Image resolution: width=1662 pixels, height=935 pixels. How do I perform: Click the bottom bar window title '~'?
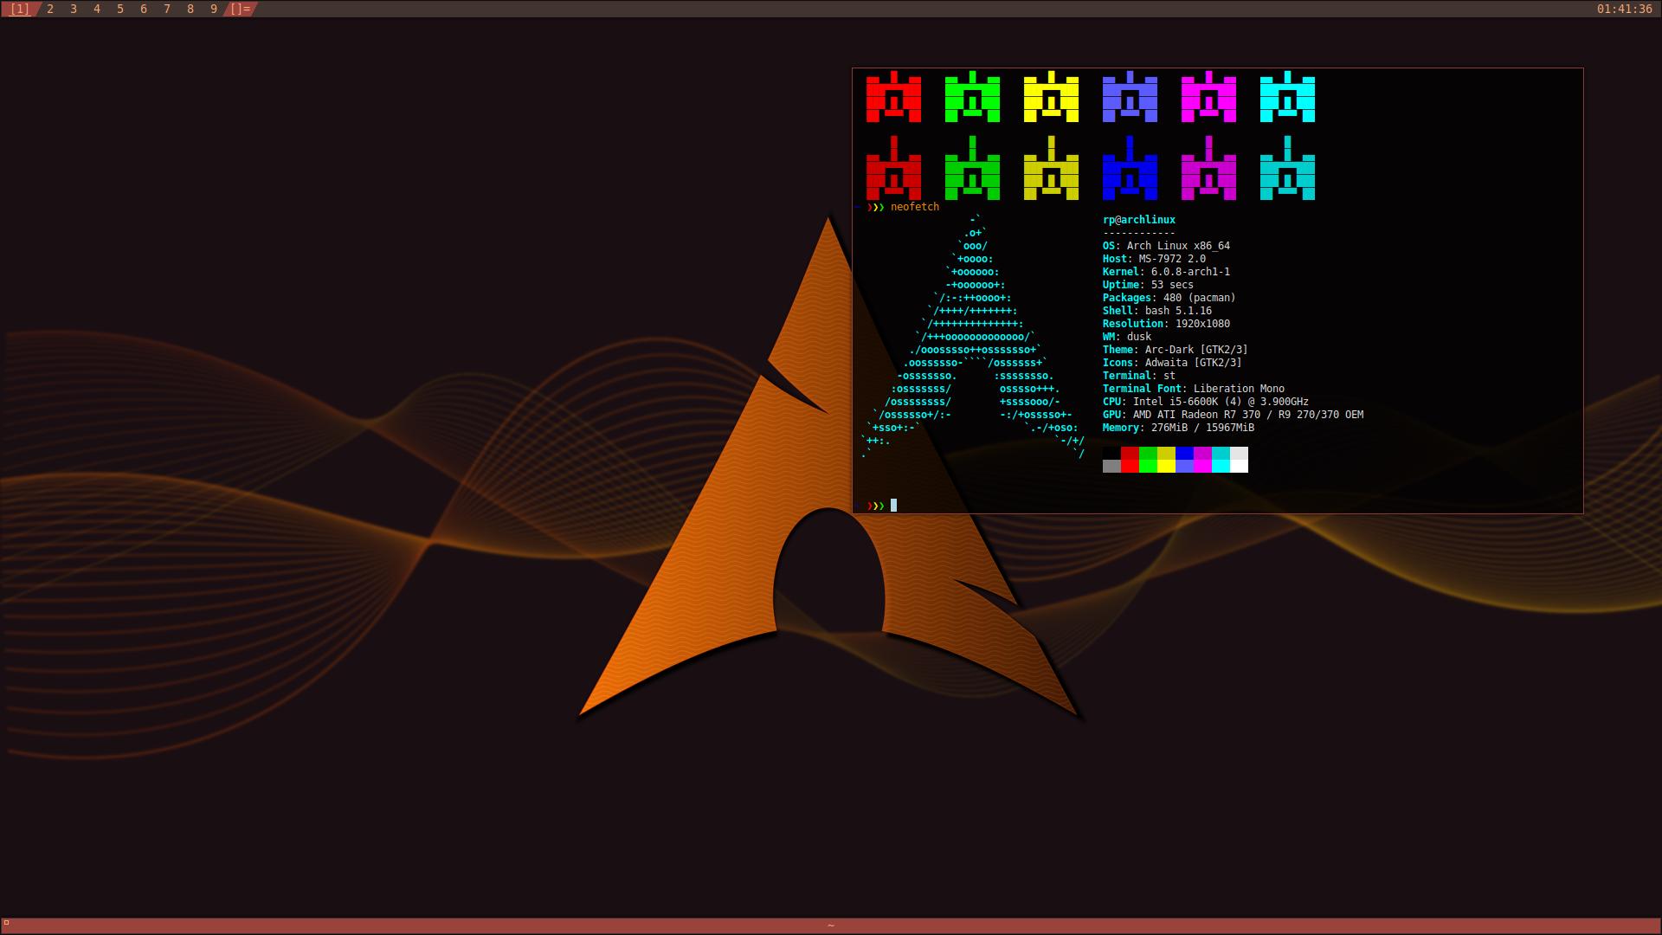coord(831,925)
